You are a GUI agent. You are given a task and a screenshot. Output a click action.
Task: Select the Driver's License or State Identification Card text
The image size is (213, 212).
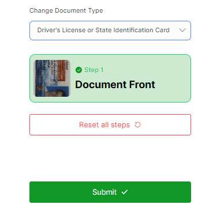103,30
